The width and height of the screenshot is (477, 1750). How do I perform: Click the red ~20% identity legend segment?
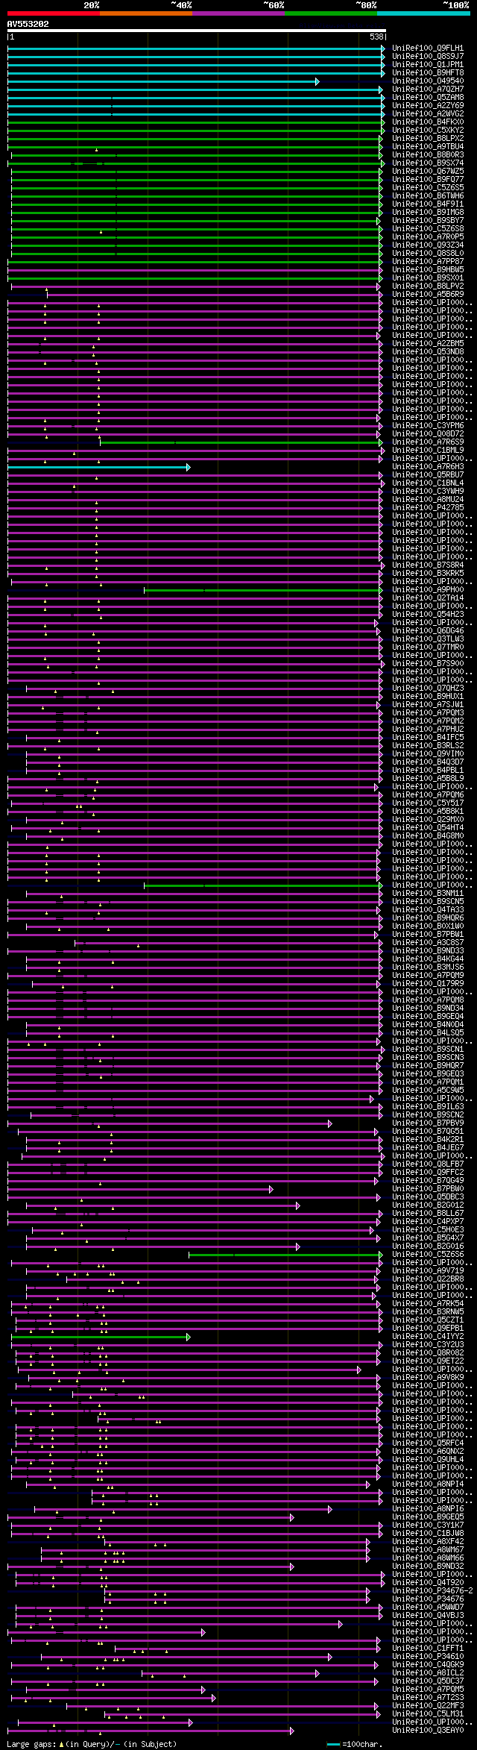(54, 13)
